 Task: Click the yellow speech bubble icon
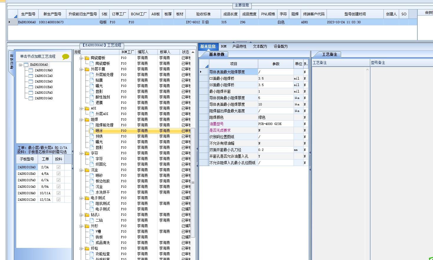[x=66, y=57]
